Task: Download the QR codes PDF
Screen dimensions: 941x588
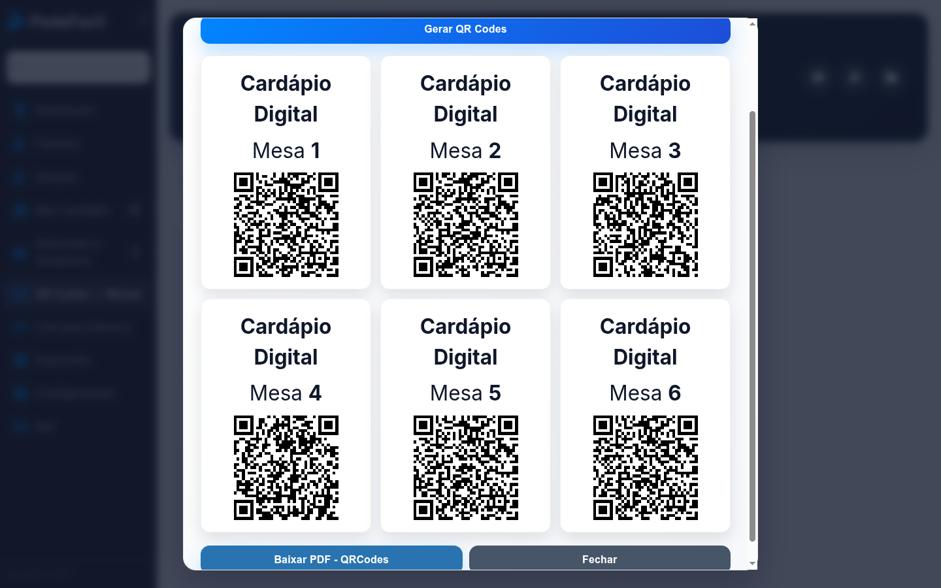Action: coord(331,559)
